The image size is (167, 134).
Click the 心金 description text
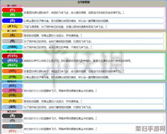pyautogui.click(x=52, y=101)
